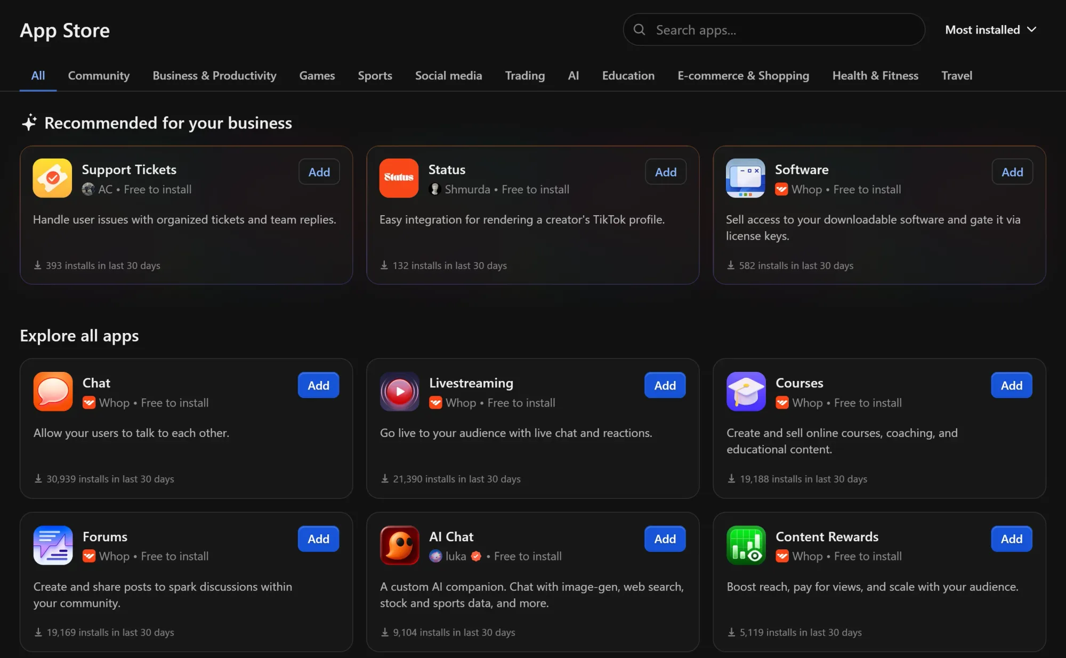This screenshot has height=658, width=1066.
Task: Select the AI Chat ghost icon
Action: pyautogui.click(x=399, y=545)
